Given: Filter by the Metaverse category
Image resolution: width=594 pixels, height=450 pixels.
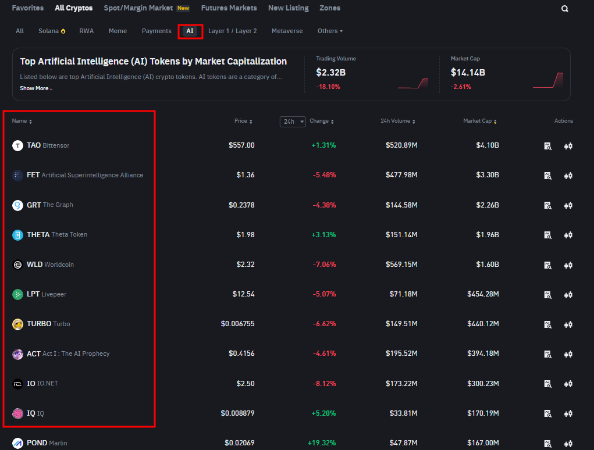Looking at the screenshot, I should tap(287, 31).
